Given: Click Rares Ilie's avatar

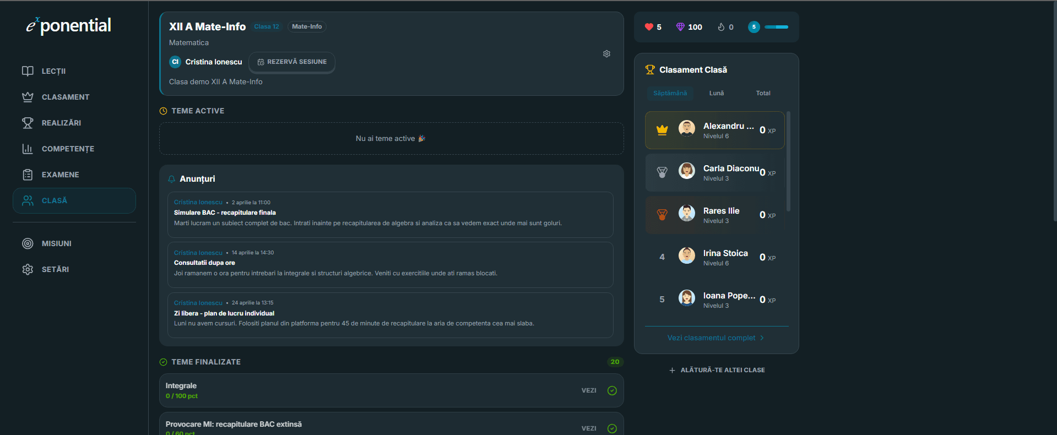Looking at the screenshot, I should 687,213.
